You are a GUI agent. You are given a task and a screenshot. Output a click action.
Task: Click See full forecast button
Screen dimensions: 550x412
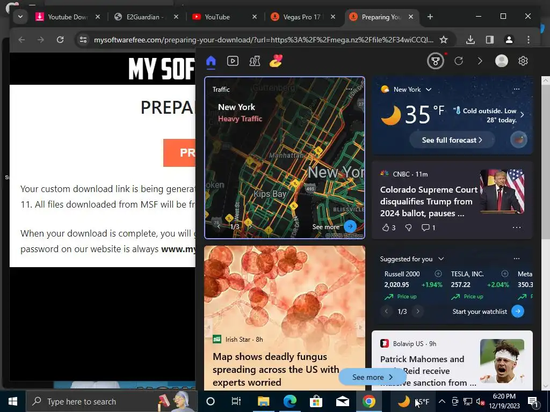[x=452, y=140]
